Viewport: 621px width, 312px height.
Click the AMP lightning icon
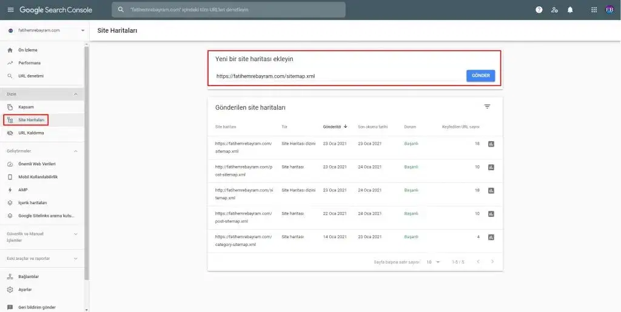[x=10, y=190]
